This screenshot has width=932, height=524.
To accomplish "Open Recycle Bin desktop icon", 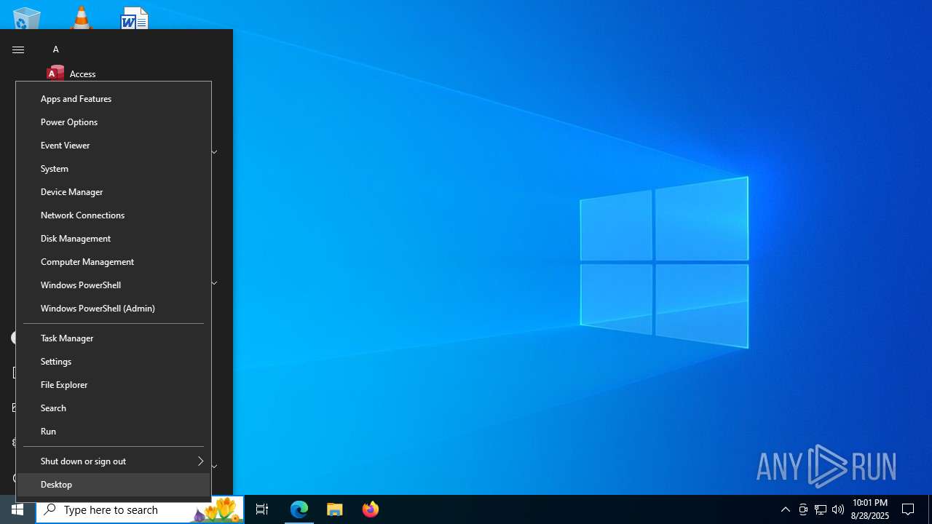I will pyautogui.click(x=27, y=18).
